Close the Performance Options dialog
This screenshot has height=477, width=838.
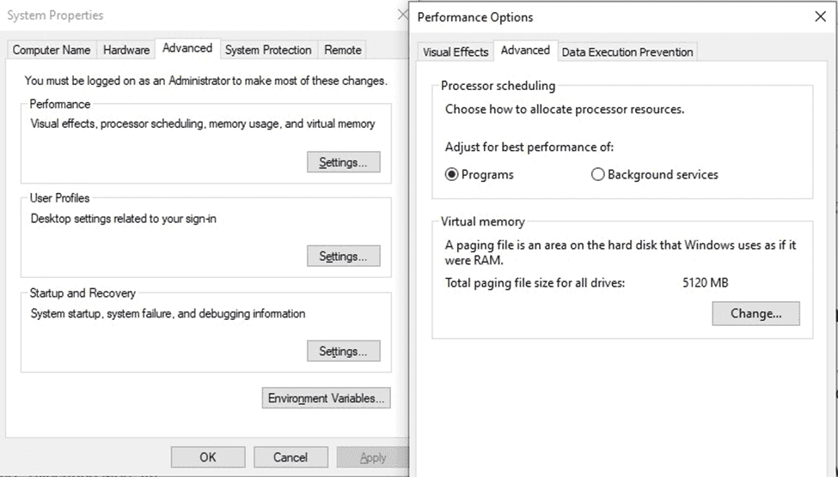(x=820, y=16)
